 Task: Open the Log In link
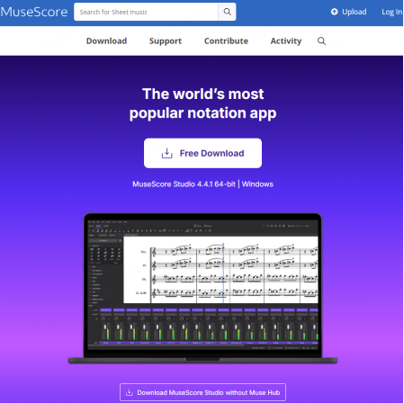coord(391,12)
